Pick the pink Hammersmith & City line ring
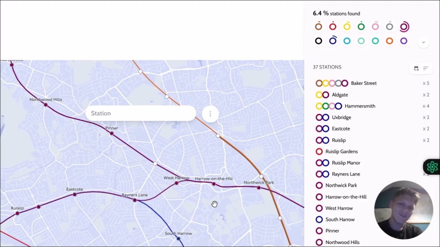Viewport: 440px width, 247px height. 375,26
